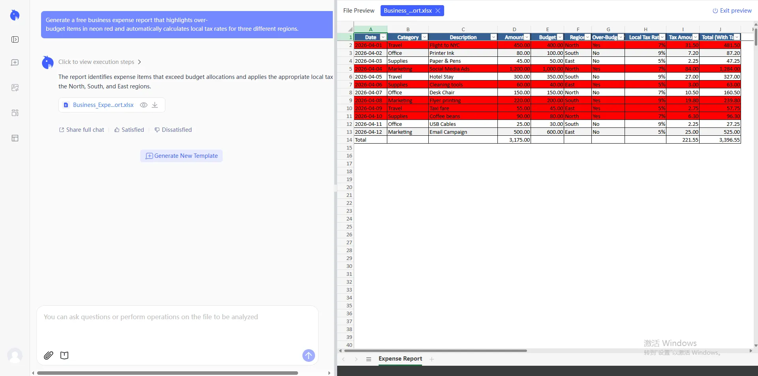This screenshot has width=758, height=376.
Task: Close the Business_...ort.xlsx preview tab
Action: (x=438, y=11)
